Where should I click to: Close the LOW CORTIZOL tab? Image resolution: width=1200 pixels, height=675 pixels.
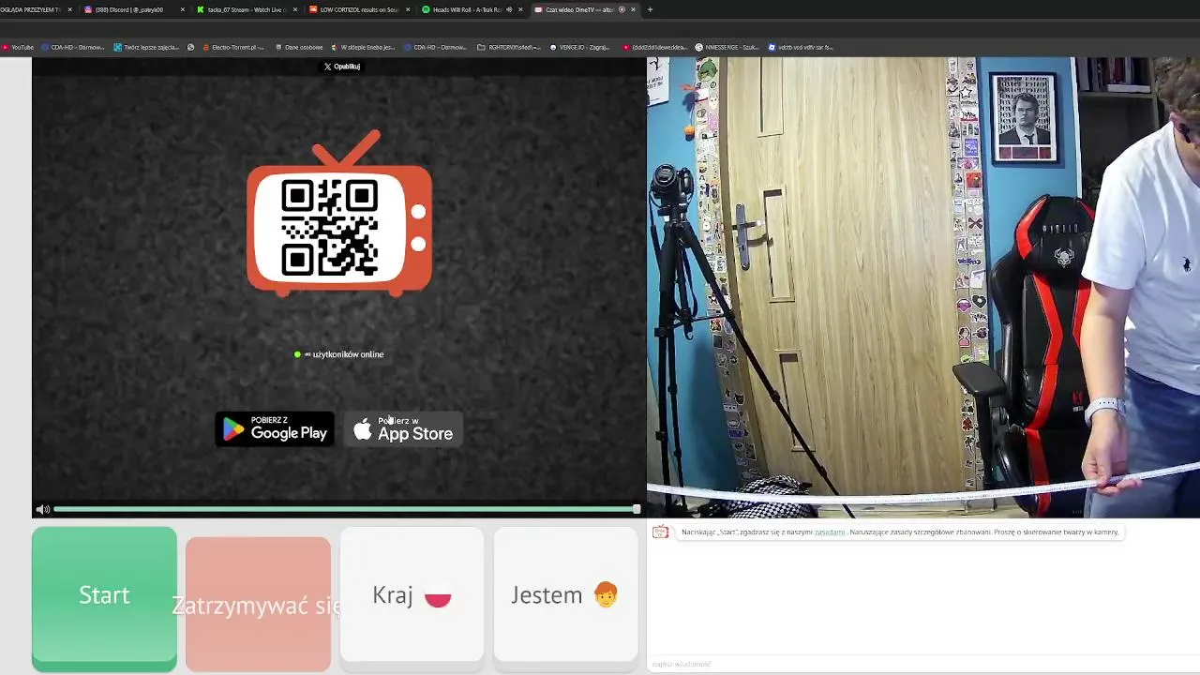[408, 9]
